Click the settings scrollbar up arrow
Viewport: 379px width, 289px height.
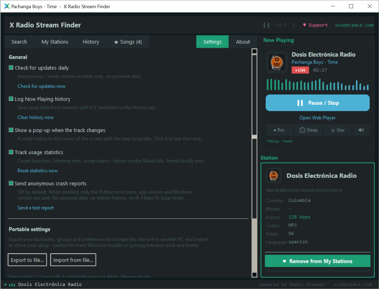[254, 51]
